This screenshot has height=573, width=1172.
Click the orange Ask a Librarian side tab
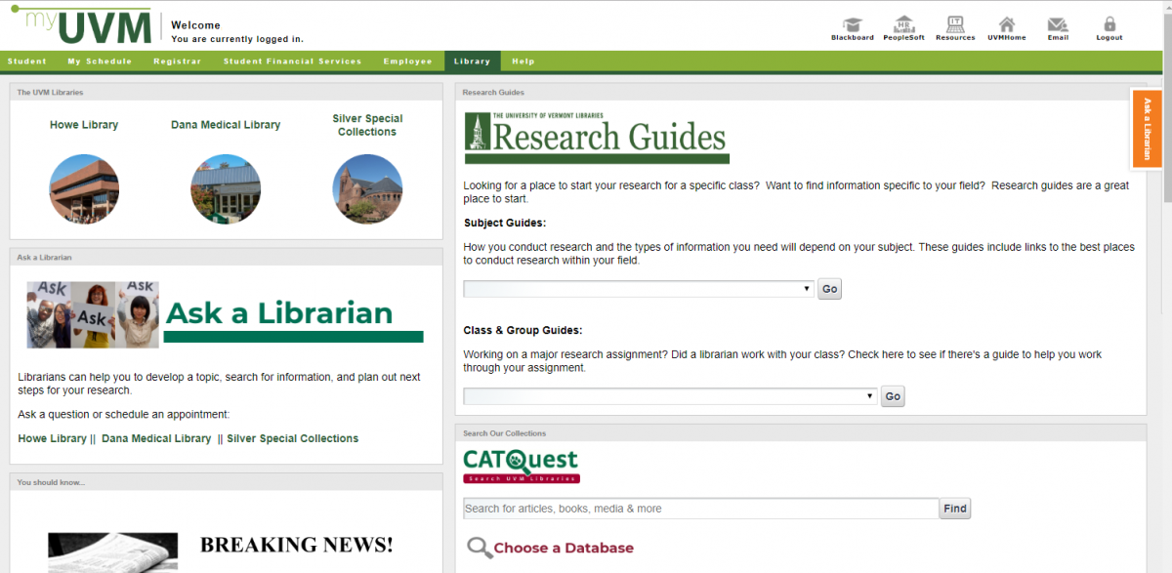coord(1146,129)
